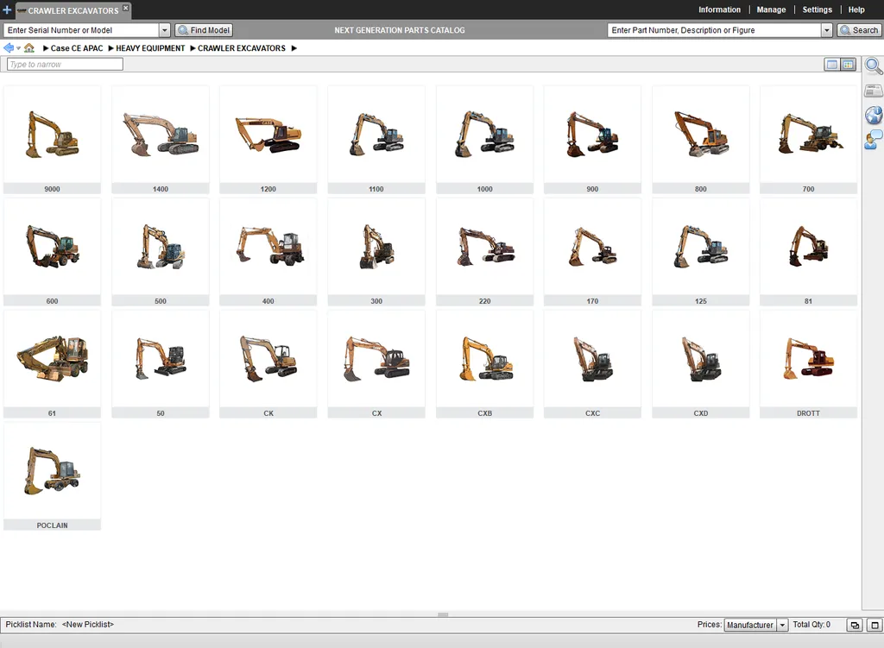Navigate to Case CE APAC breadcrumb
This screenshot has width=884, height=648.
[77, 48]
